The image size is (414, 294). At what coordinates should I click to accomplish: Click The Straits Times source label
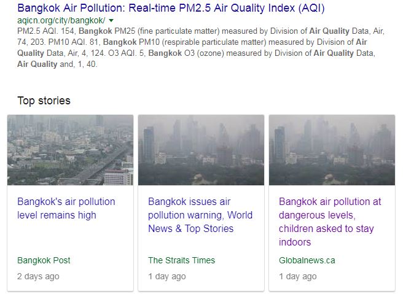tap(182, 260)
